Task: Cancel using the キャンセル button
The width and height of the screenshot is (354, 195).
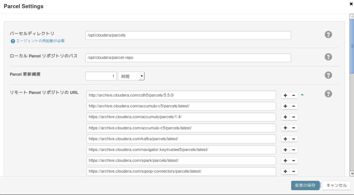Action: [x=336, y=185]
